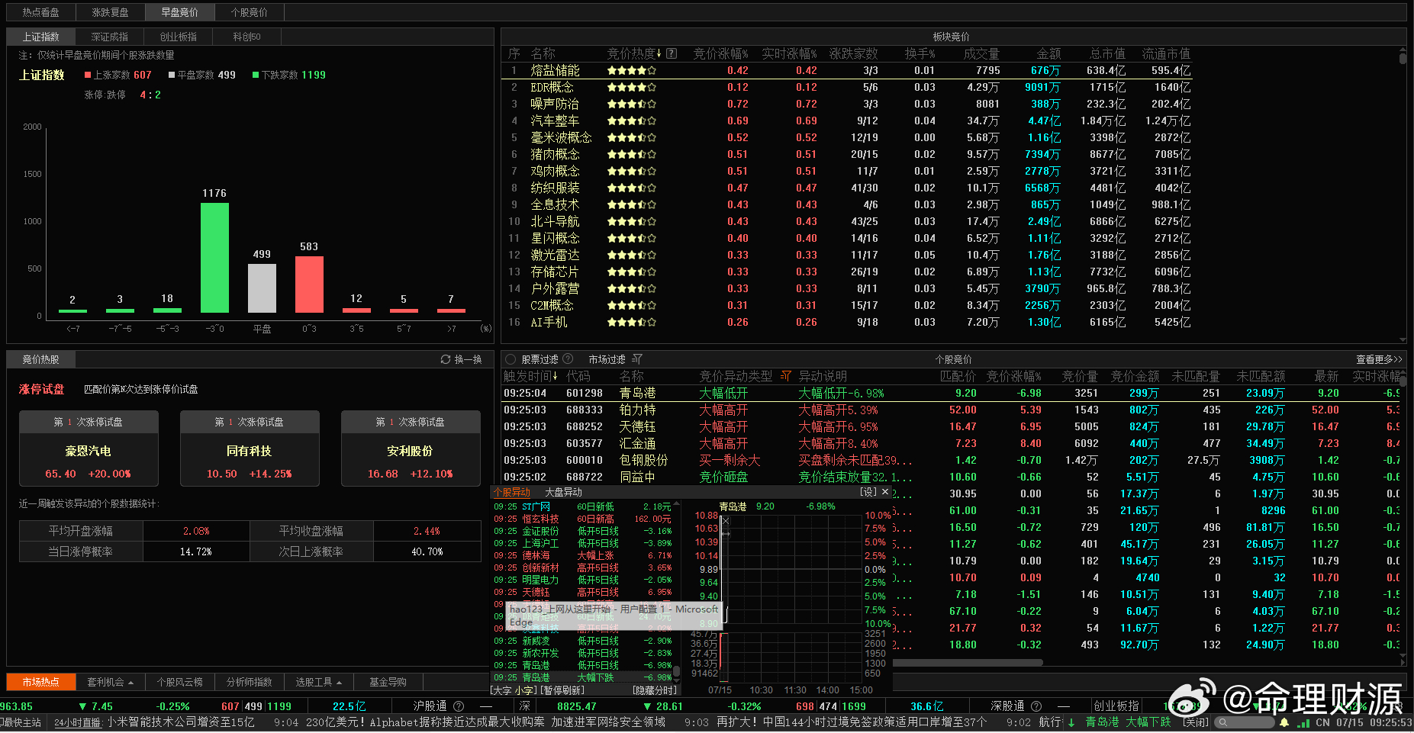Click the 竞价涨幅% column header in 板块竞价
1414x733 pixels.
pos(720,53)
